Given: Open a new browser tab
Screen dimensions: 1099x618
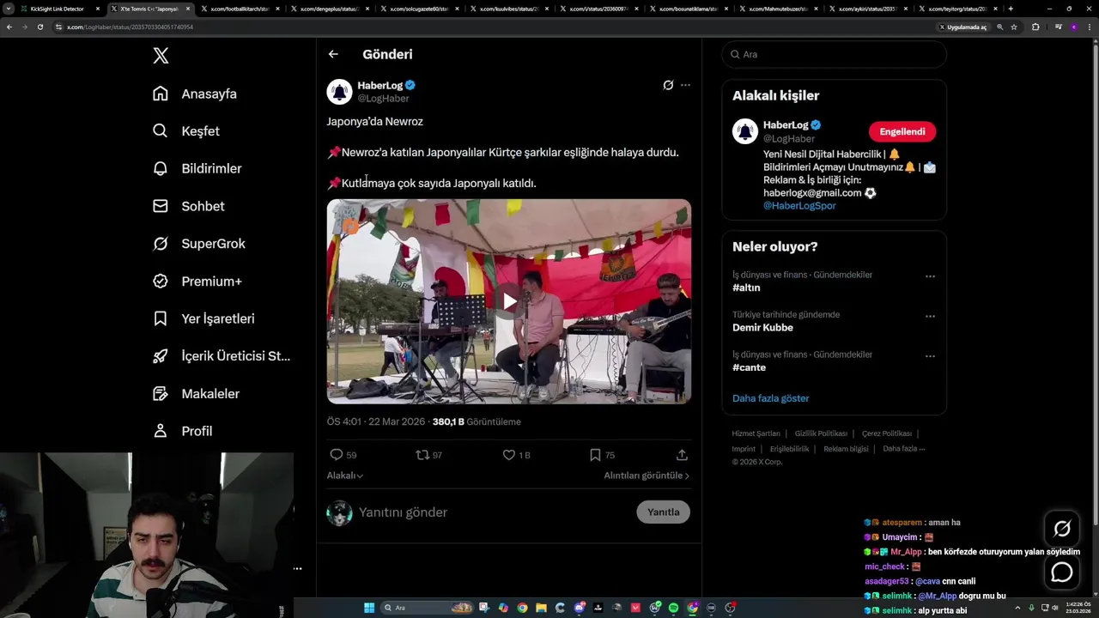Looking at the screenshot, I should [x=1011, y=9].
